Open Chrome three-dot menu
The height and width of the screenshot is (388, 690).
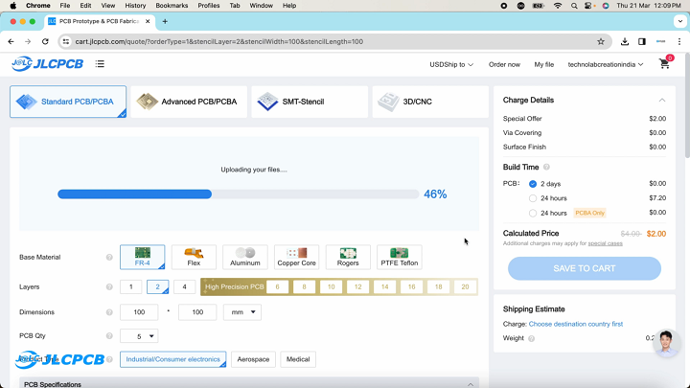point(679,41)
